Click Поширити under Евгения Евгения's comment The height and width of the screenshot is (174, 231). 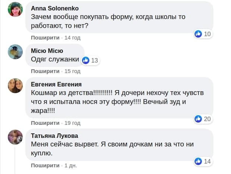(45, 123)
